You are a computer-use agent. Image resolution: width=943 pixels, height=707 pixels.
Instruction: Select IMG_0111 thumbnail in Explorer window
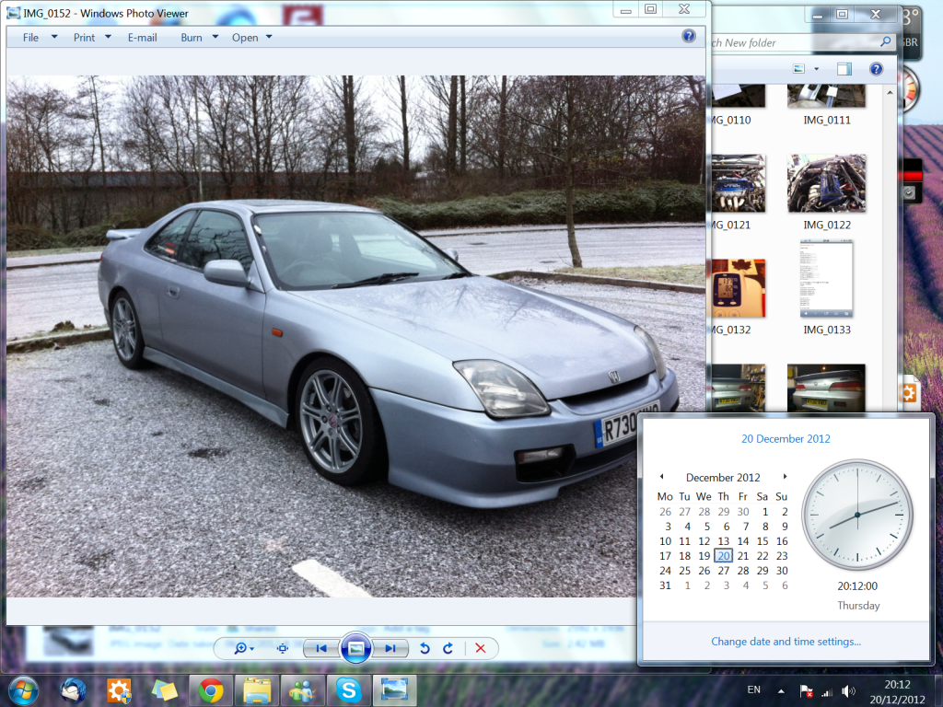[826, 96]
